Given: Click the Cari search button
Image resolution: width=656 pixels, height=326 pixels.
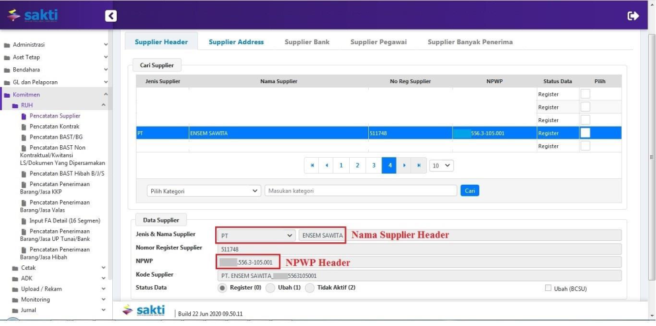Looking at the screenshot, I should pyautogui.click(x=469, y=191).
